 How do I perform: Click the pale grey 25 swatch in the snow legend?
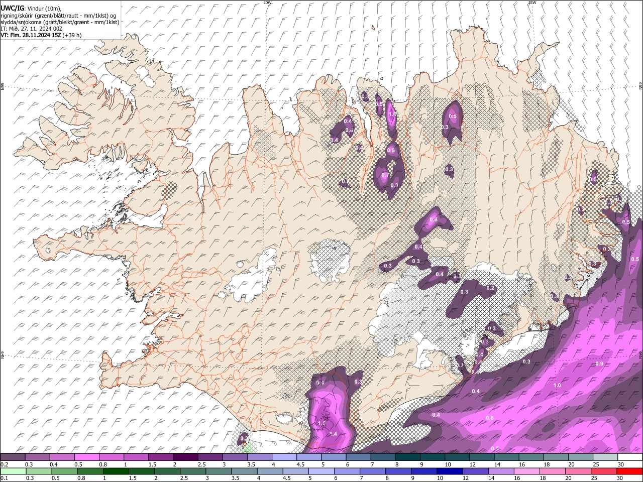[605, 457]
